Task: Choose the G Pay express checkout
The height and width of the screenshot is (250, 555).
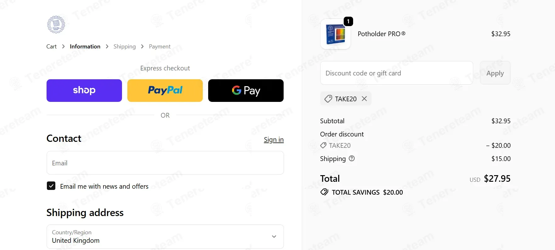Action: (x=246, y=91)
